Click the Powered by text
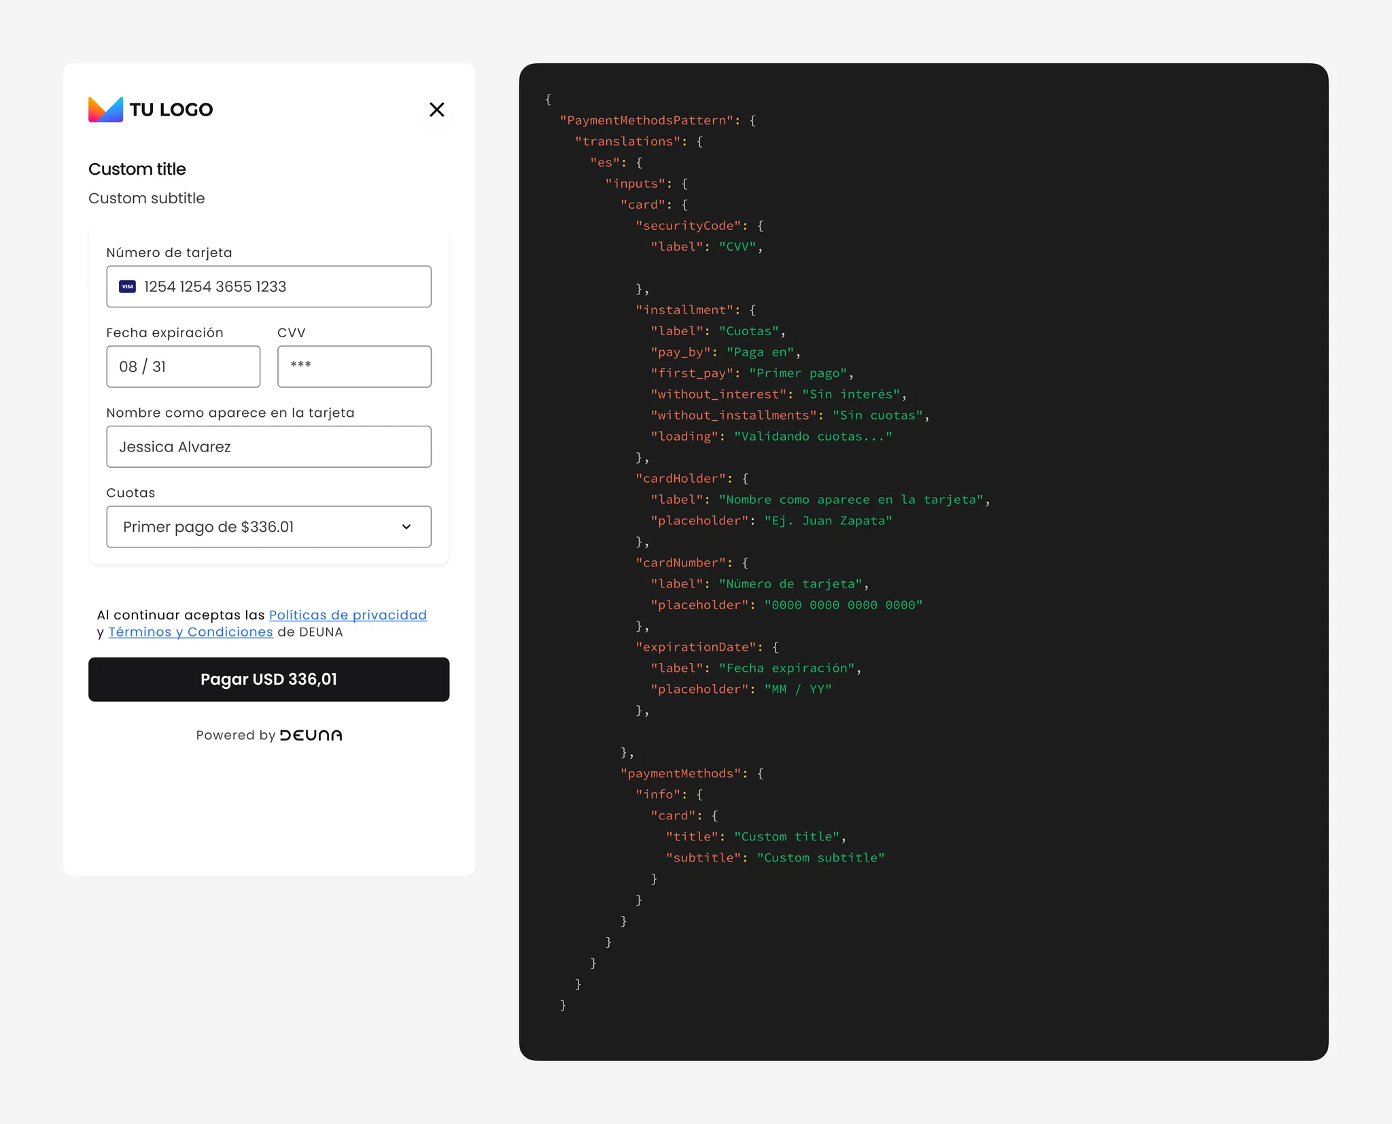The image size is (1392, 1124). point(236,735)
